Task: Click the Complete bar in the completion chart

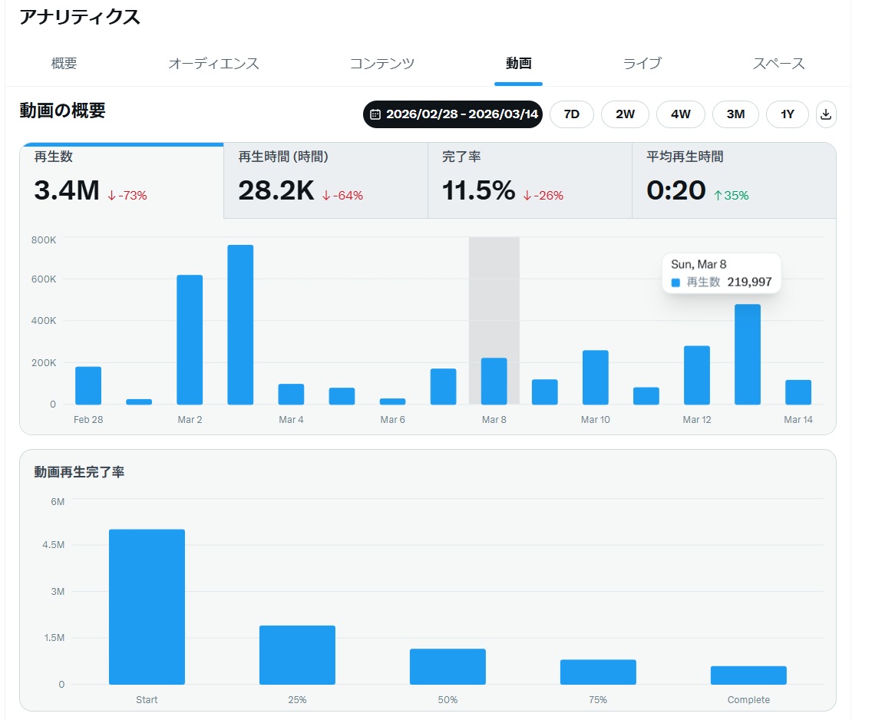Action: [x=748, y=675]
